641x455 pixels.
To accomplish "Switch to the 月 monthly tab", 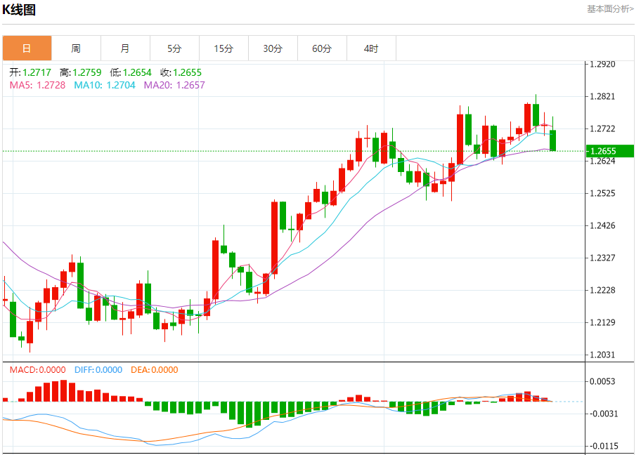I will (x=125, y=48).
